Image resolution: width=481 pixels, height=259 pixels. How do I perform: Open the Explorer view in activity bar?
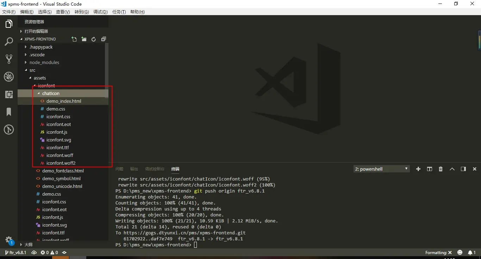click(x=9, y=24)
